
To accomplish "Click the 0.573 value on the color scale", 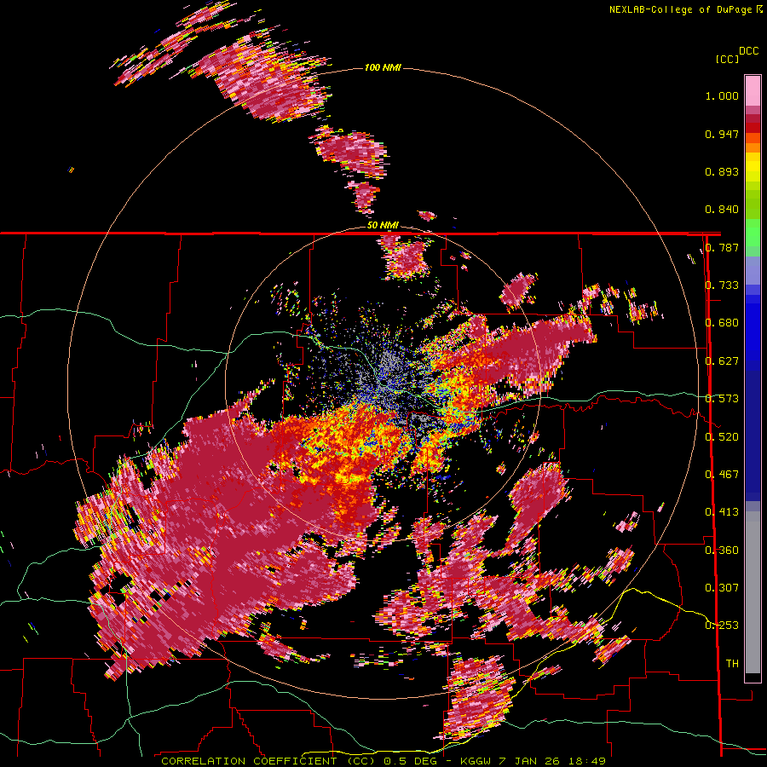I will (722, 399).
